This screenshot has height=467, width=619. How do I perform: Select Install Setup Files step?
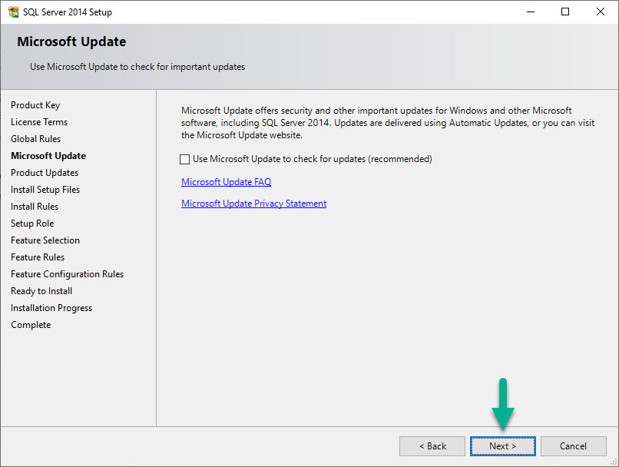pos(45,190)
